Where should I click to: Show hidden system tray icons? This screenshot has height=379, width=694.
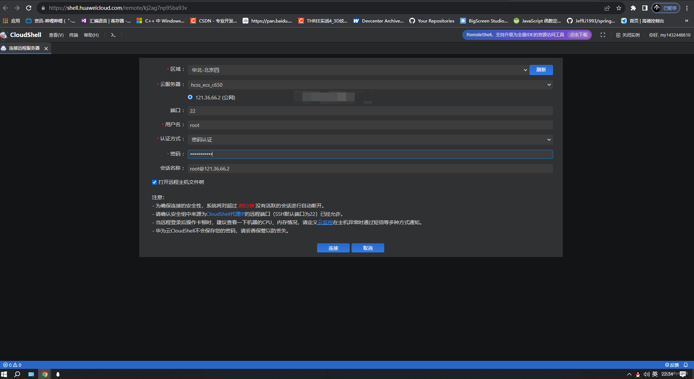click(x=629, y=374)
